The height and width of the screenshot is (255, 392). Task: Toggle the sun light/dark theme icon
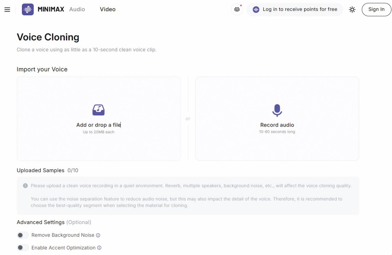click(x=352, y=9)
